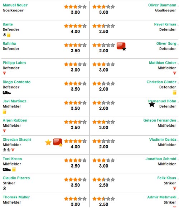Click the yellow card under Javi Martinez
Screen dimensions: 179x208
4,112
